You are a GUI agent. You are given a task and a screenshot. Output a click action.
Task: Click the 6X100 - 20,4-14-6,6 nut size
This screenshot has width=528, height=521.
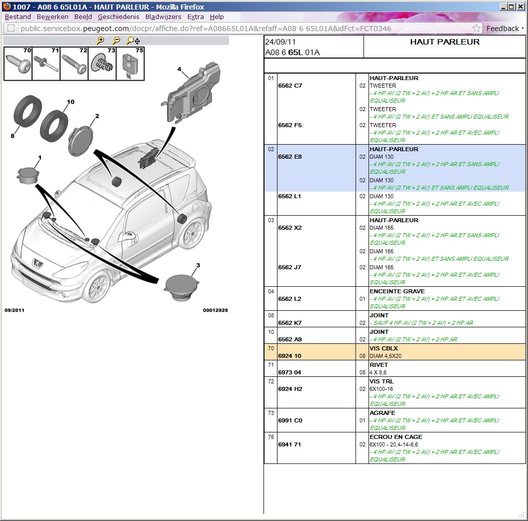click(393, 444)
